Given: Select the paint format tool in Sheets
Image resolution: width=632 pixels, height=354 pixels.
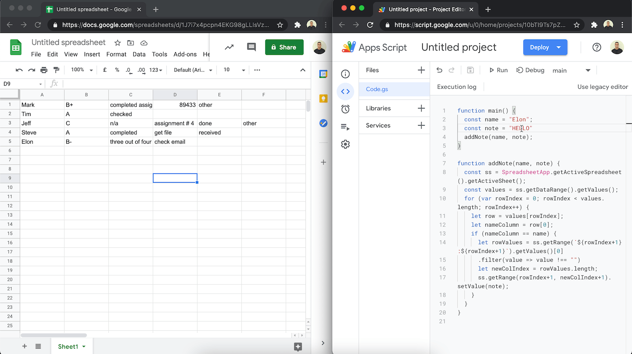Looking at the screenshot, I should click(x=57, y=69).
